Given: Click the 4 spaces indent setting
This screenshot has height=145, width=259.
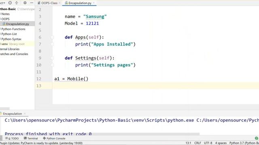Looking at the screenshot, I should pyautogui.click(x=221, y=143).
